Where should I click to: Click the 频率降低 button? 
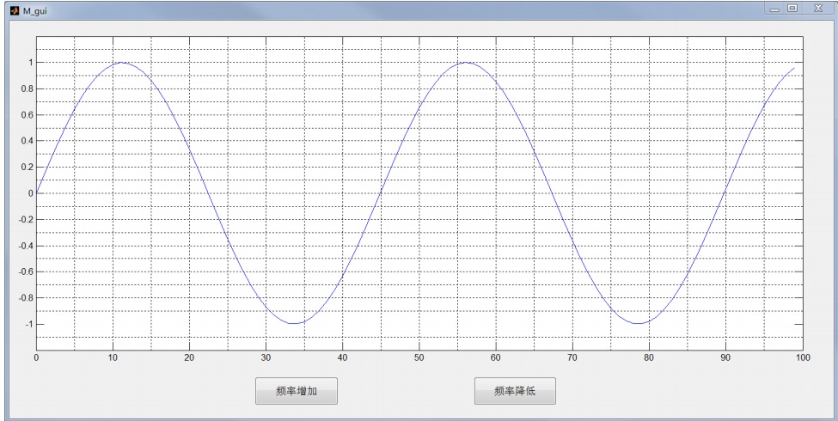[x=515, y=391]
